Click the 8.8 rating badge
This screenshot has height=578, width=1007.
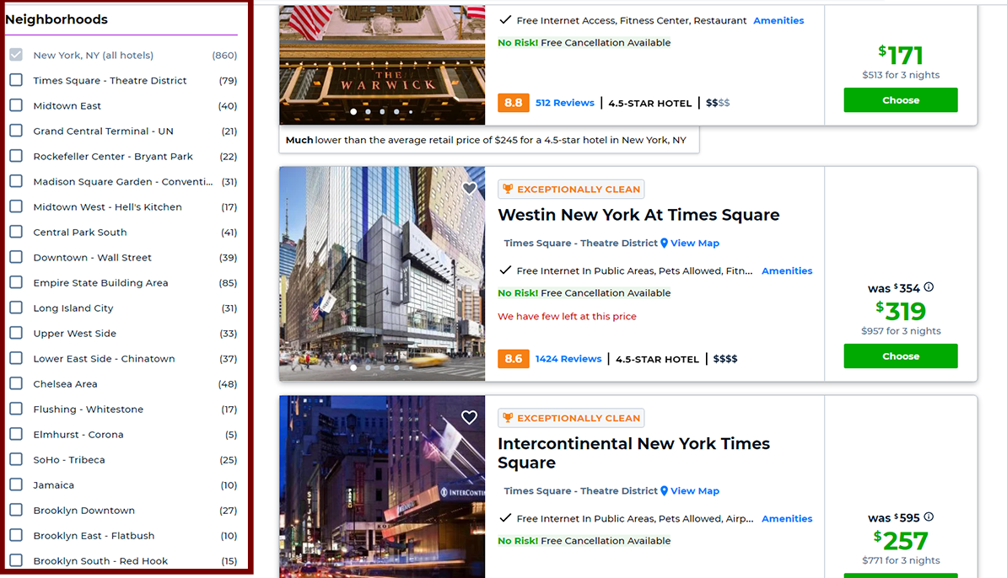pos(513,103)
